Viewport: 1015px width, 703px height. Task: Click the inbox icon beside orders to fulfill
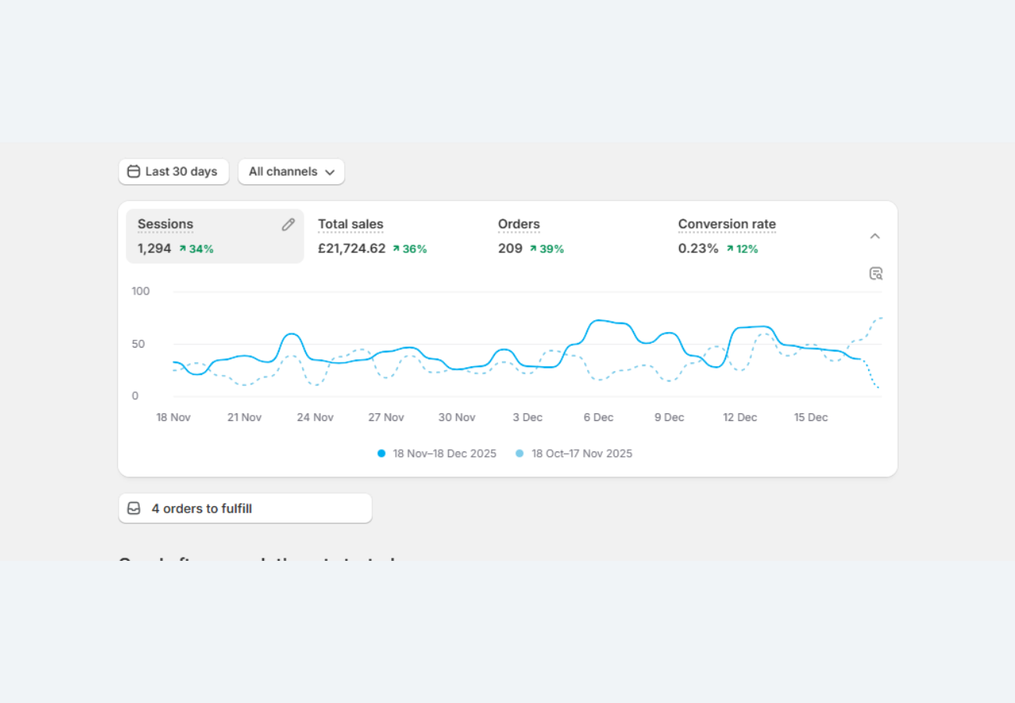(134, 509)
